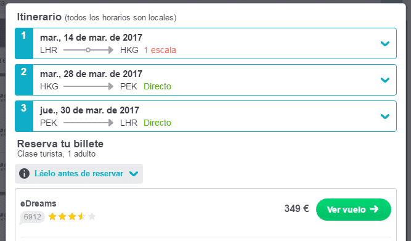The width and height of the screenshot is (411, 241).
Task: Select the mar., 14 de mar. de 2017 row
Action: 206,43
